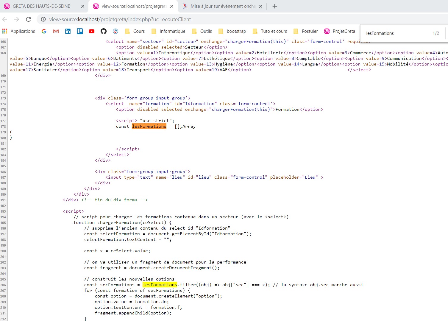
Task: Click the yellow highlighted lesFormations on line 206
Action: (160, 285)
